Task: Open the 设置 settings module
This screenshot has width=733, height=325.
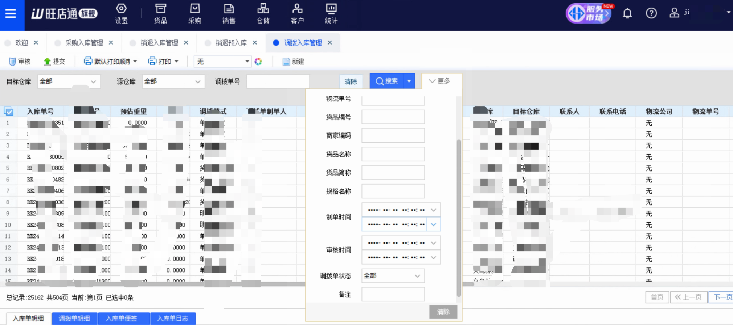Action: click(x=121, y=14)
